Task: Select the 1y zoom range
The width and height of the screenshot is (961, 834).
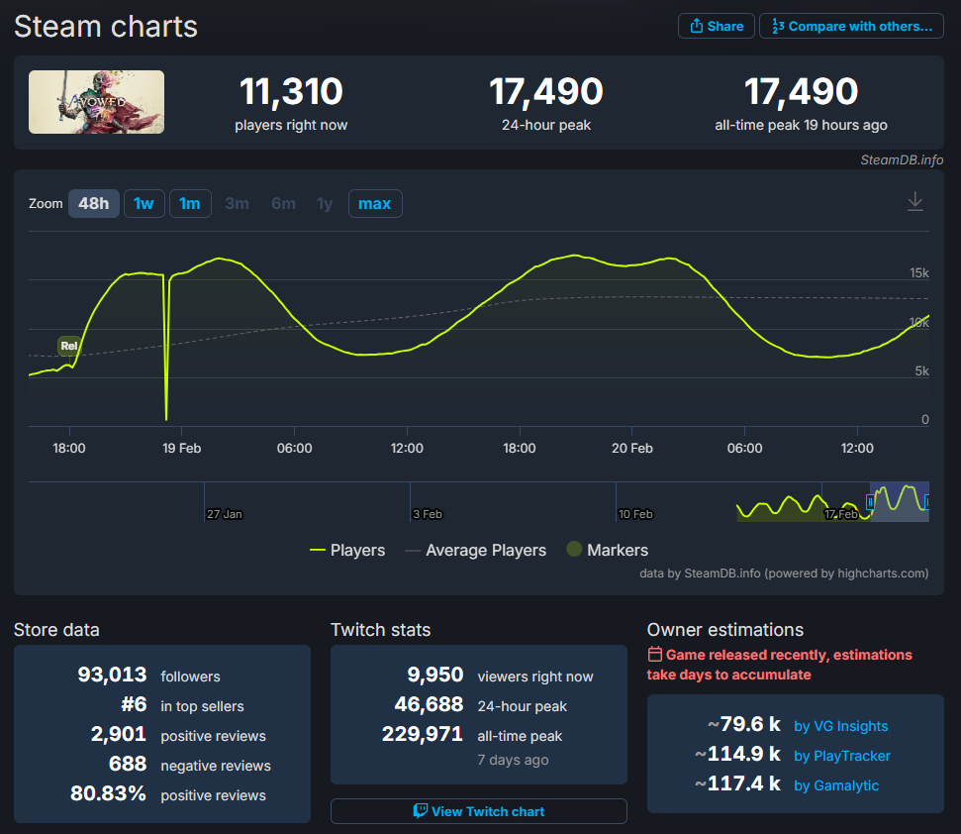Action: 325,204
